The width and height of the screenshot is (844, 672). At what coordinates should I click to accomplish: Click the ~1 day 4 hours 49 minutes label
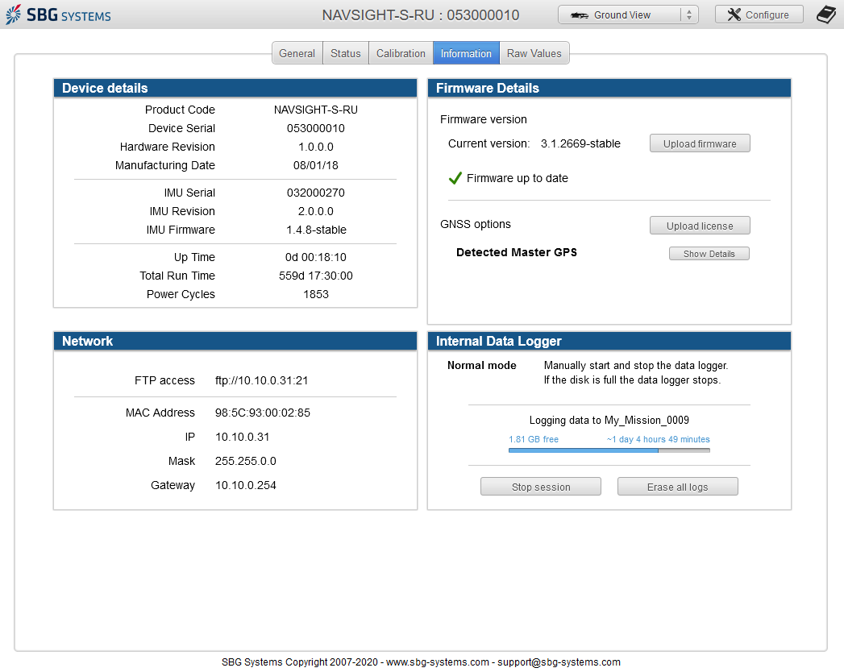[x=659, y=440]
